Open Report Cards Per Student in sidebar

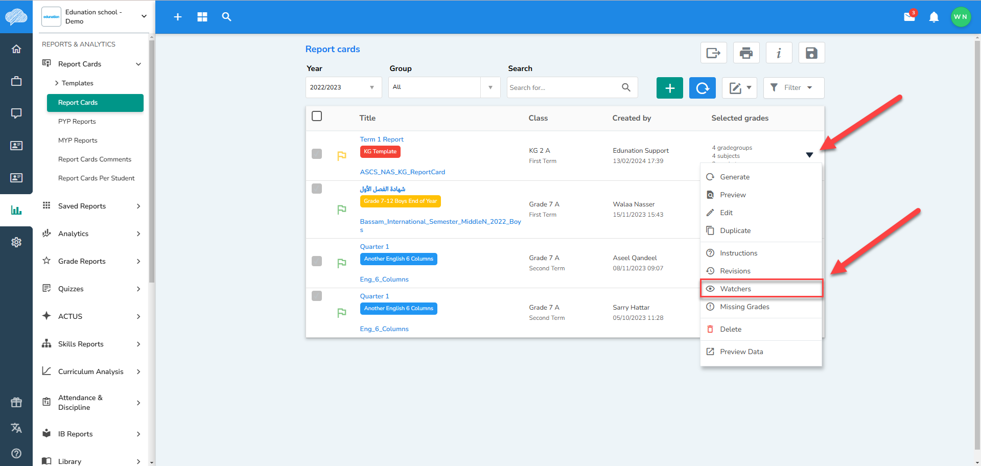(x=97, y=178)
